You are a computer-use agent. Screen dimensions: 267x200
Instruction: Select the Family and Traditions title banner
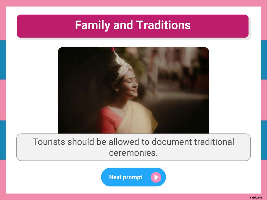pyautogui.click(x=133, y=26)
